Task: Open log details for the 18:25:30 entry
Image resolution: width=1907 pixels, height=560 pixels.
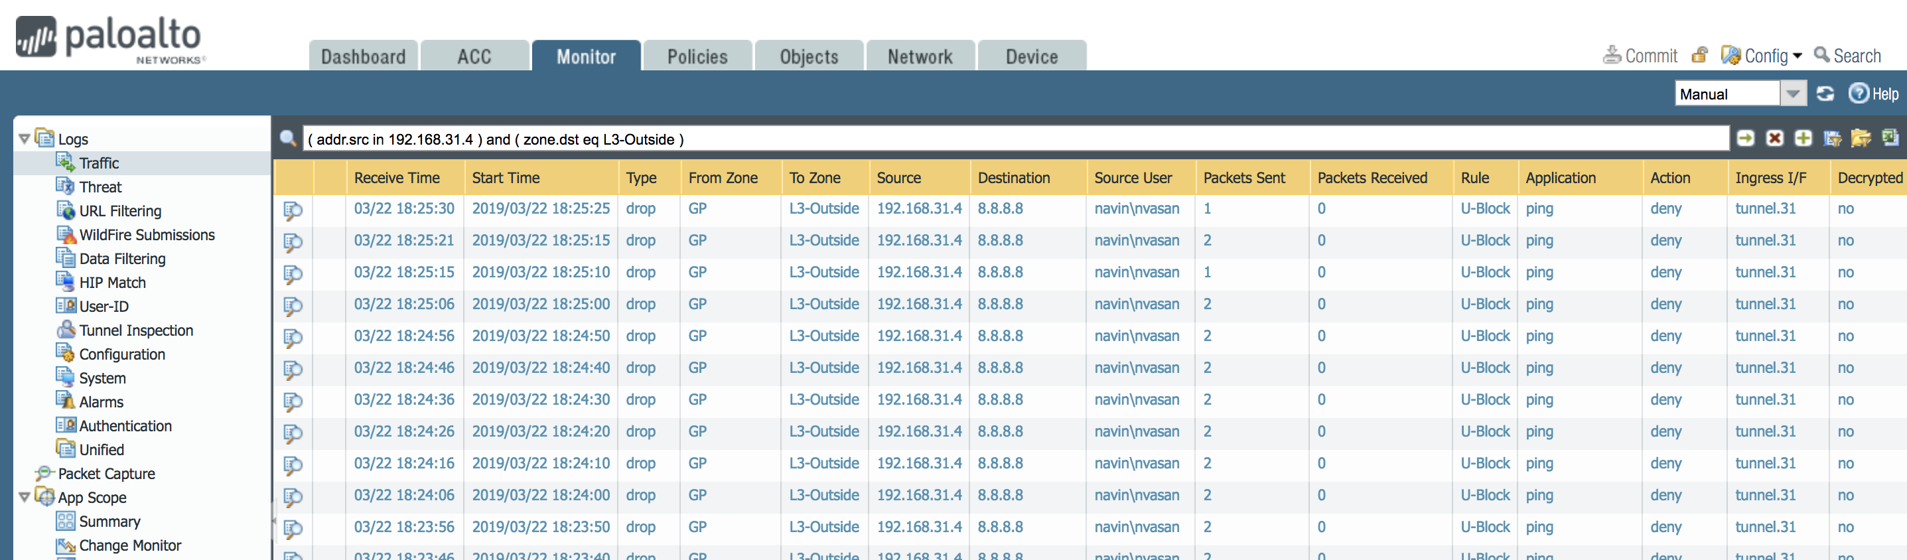Action: [x=293, y=210]
